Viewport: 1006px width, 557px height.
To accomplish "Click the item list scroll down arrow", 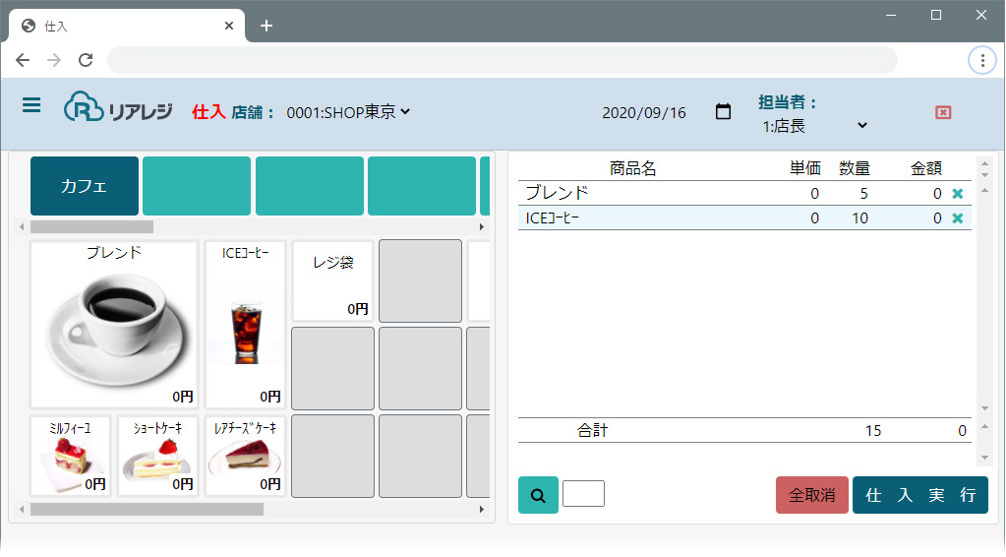I will [x=984, y=408].
